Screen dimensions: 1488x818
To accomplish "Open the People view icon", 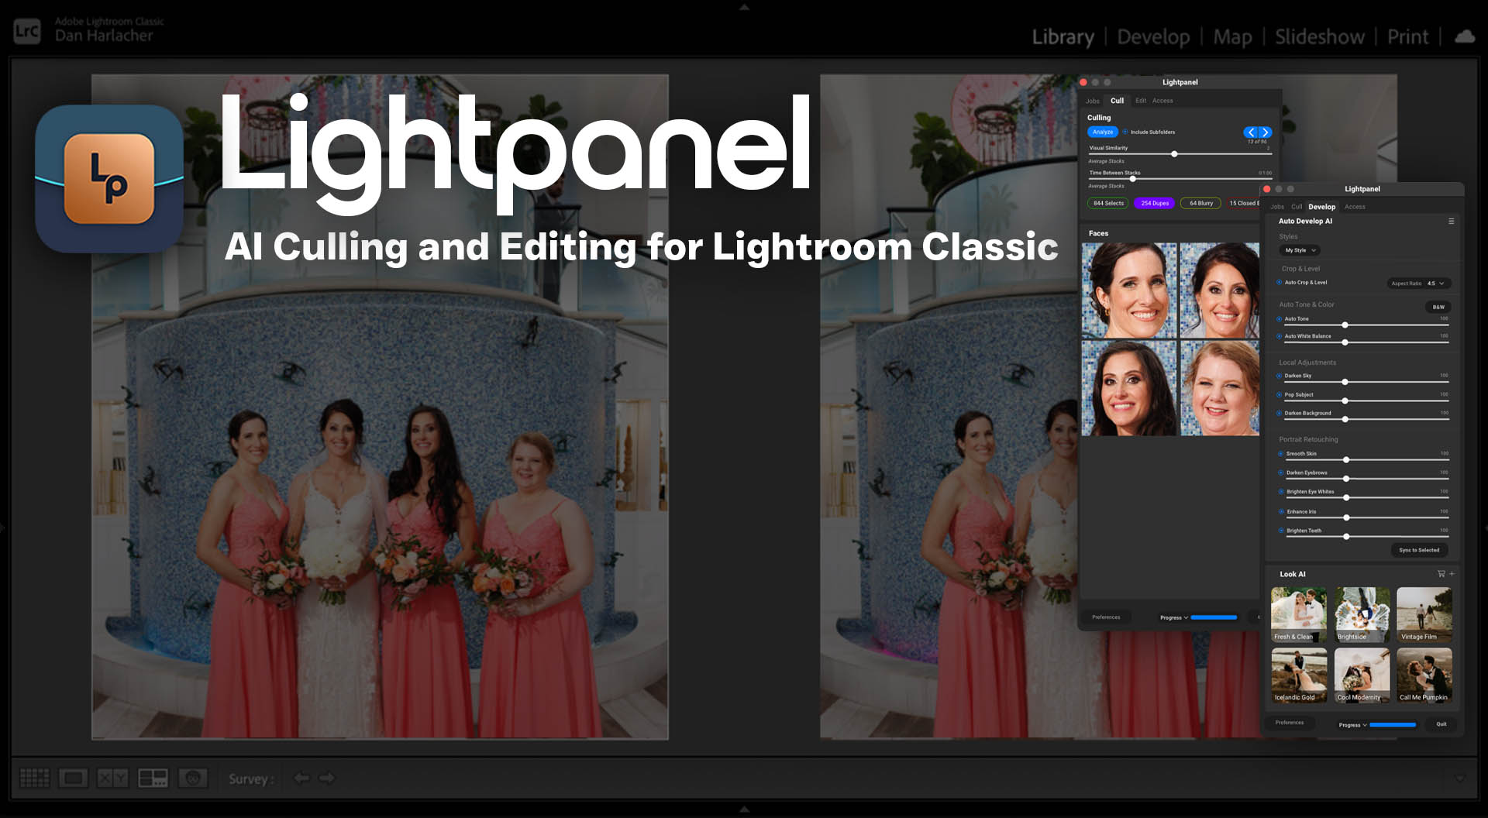I will [x=193, y=778].
